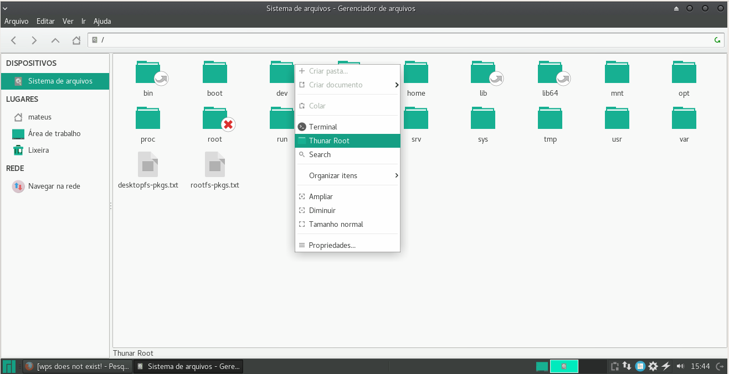Choose Thunar Root from the context menu
The width and height of the screenshot is (729, 374).
(x=347, y=141)
